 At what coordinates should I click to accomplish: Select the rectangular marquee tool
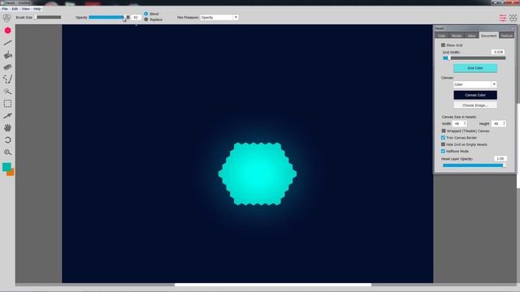tap(7, 104)
